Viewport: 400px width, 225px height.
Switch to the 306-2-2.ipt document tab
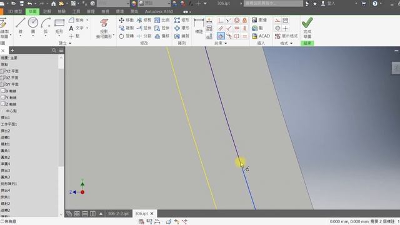tap(118, 214)
